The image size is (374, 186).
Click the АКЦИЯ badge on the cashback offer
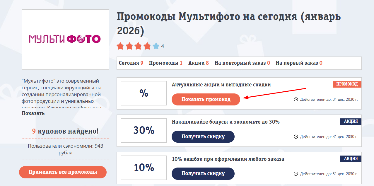(x=351, y=158)
